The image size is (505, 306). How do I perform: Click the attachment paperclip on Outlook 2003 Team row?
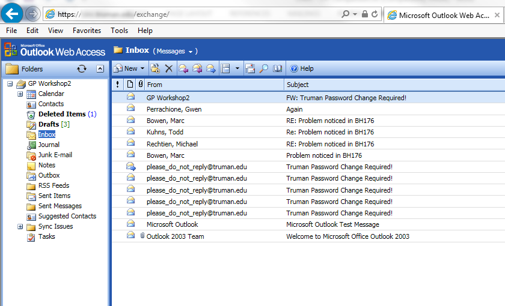point(142,236)
